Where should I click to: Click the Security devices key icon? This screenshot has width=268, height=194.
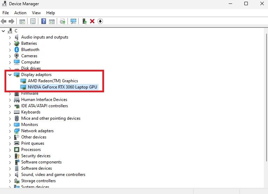tap(17, 156)
